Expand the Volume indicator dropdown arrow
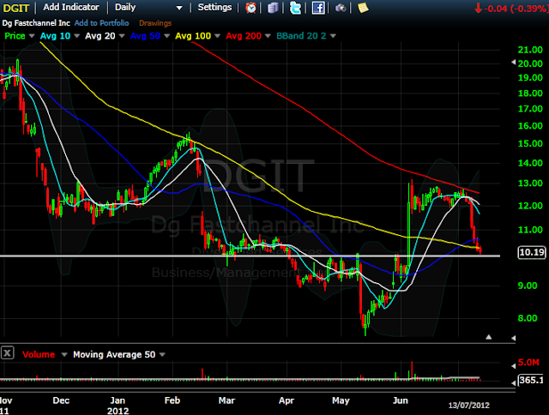The image size is (549, 415). pos(64,355)
